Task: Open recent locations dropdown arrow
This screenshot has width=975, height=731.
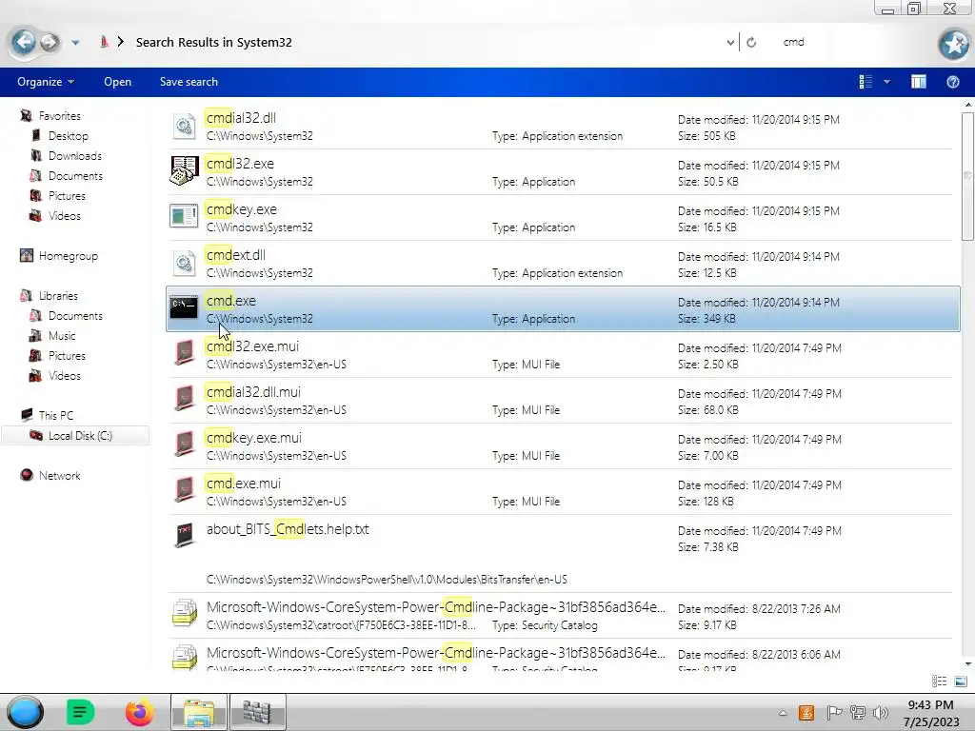Action: point(75,43)
